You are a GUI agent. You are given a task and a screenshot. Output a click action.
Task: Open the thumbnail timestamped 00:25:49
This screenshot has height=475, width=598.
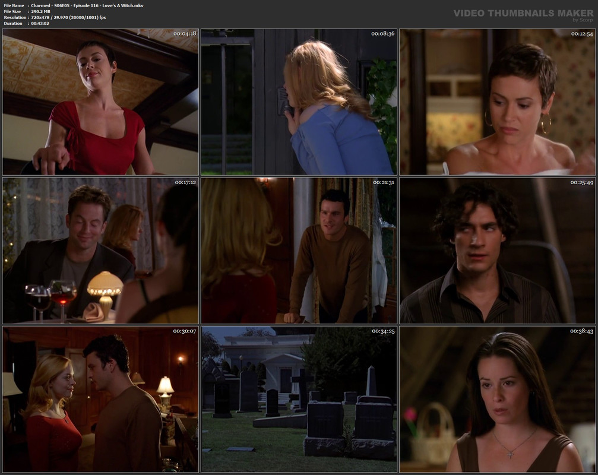tap(497, 251)
